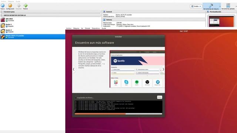Open Archivo menu in the VM window

click(x=69, y=28)
